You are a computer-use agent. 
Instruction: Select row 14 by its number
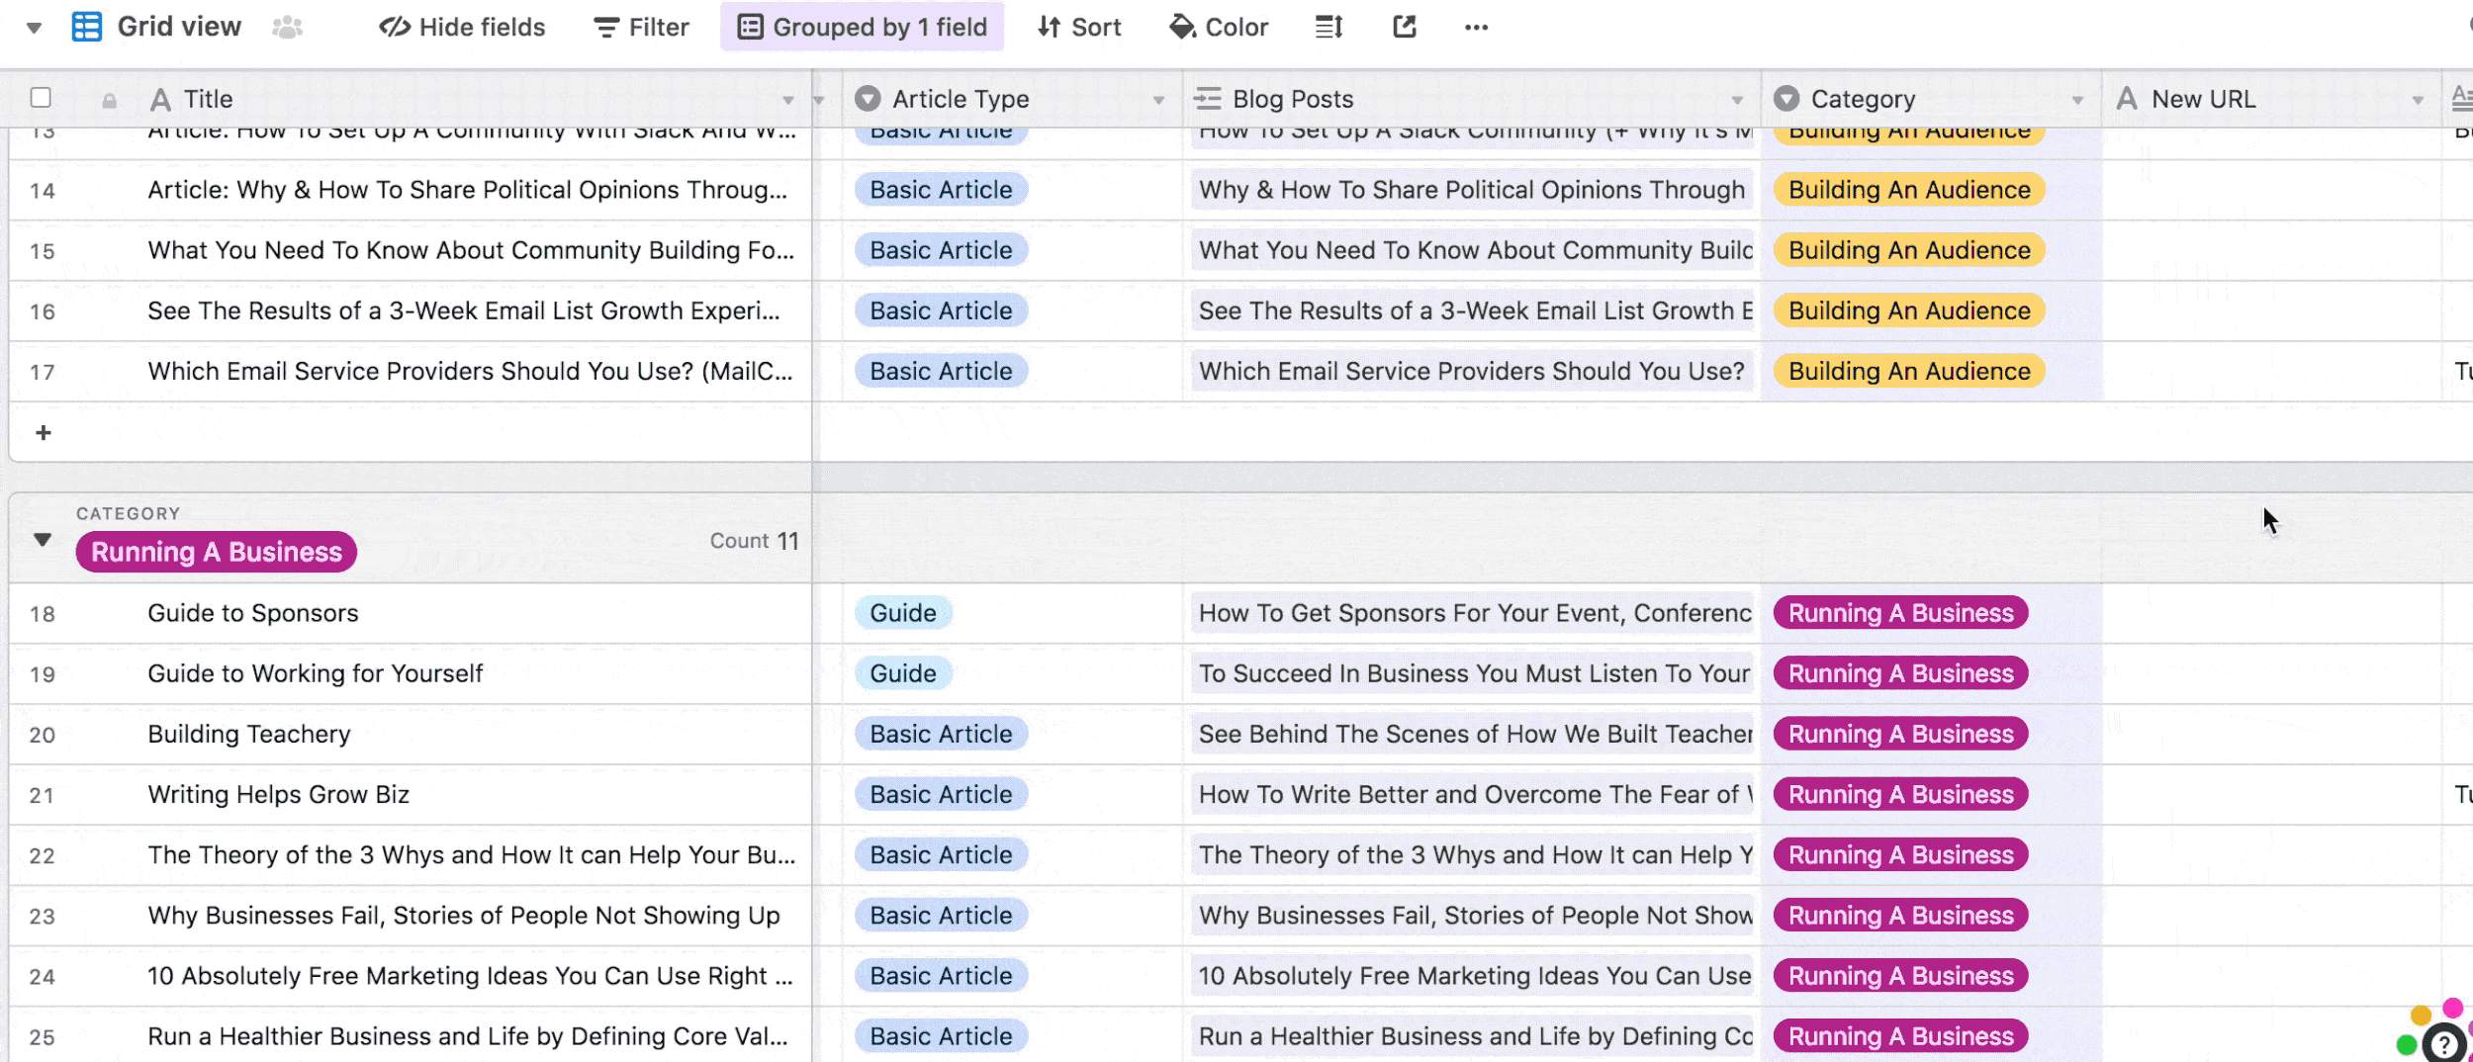(x=42, y=191)
